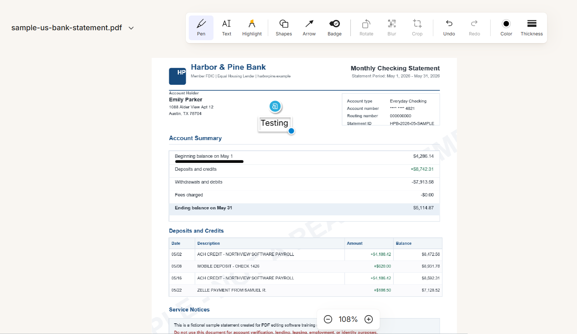Click the black pen stroke under Beginning balance

(209, 161)
